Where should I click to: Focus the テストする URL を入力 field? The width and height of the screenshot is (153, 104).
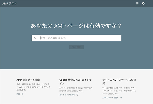click(x=76, y=38)
